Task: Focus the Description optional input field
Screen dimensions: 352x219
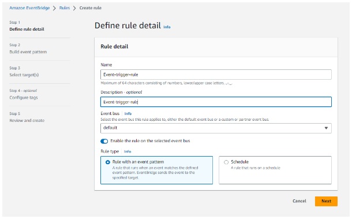Action: coord(216,102)
